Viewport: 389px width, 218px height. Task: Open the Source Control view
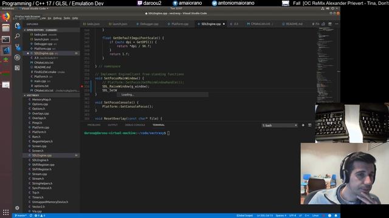pos(17,47)
